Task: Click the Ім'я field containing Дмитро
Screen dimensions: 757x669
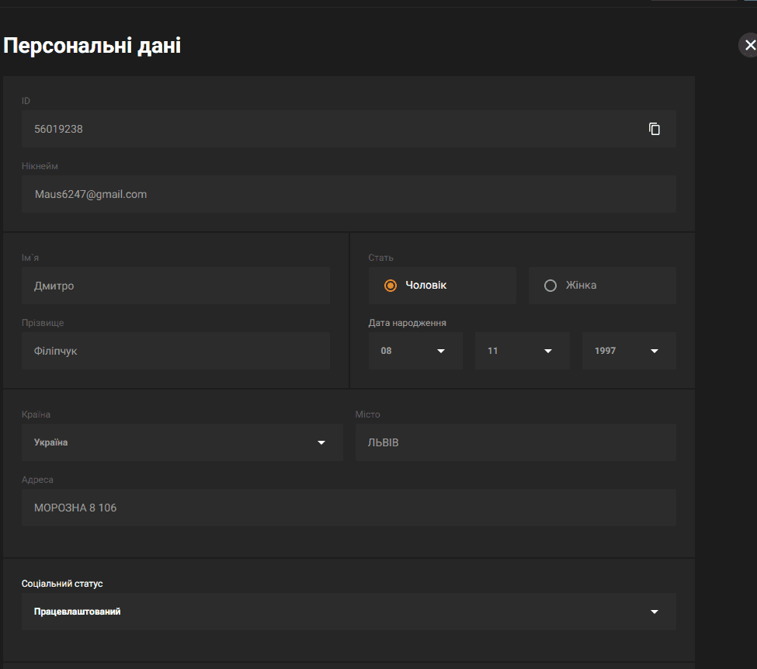Action: 175,286
